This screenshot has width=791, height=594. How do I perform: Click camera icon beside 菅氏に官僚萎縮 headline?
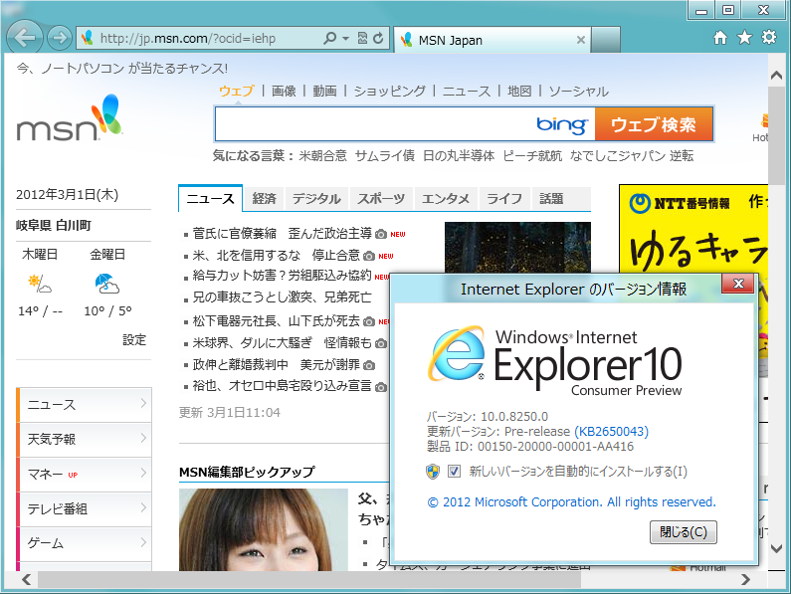(x=381, y=234)
